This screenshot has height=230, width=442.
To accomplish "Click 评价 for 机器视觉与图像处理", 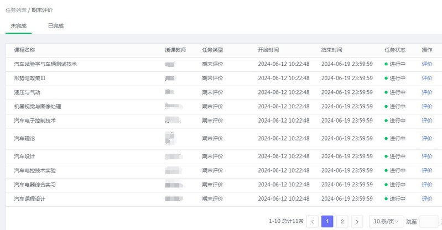I will point(427,106).
